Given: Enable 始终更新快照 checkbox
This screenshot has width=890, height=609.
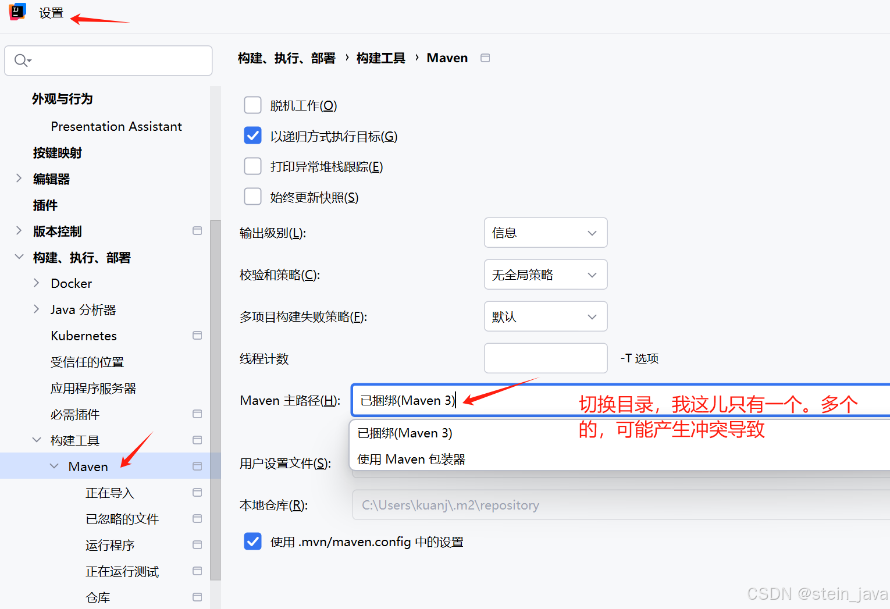Looking at the screenshot, I should (x=252, y=197).
